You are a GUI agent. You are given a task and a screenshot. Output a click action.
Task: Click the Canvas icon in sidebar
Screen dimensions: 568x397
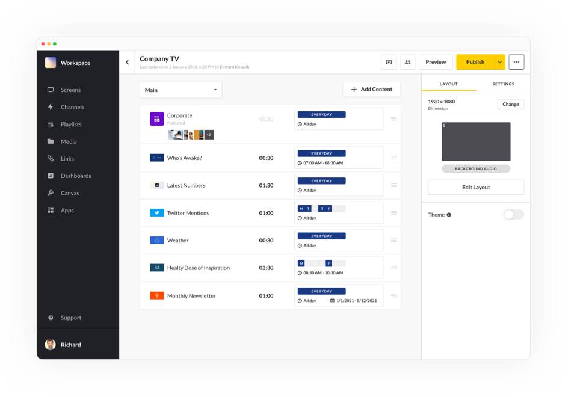click(x=51, y=193)
